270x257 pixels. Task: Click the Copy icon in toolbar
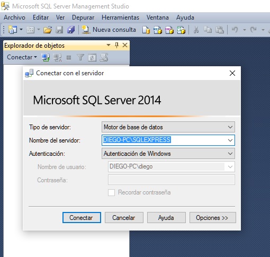click(208, 30)
